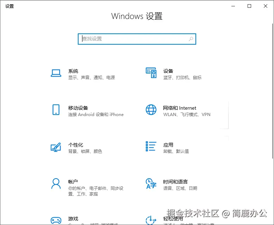Open 移动设备 settings category title

(78, 108)
